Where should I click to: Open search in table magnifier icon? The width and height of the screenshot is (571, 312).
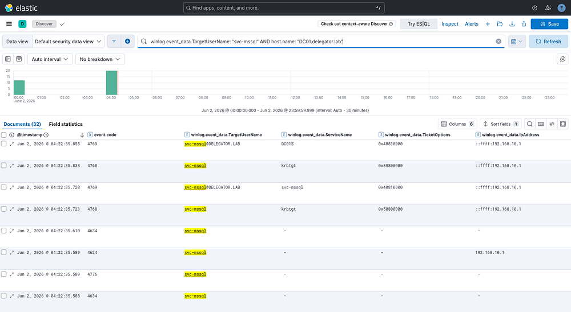click(x=530, y=124)
